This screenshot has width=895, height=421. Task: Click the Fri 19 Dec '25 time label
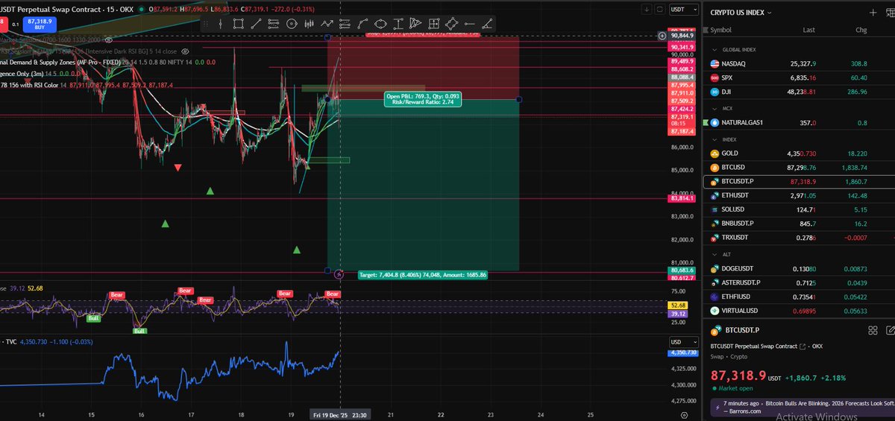(x=340, y=414)
